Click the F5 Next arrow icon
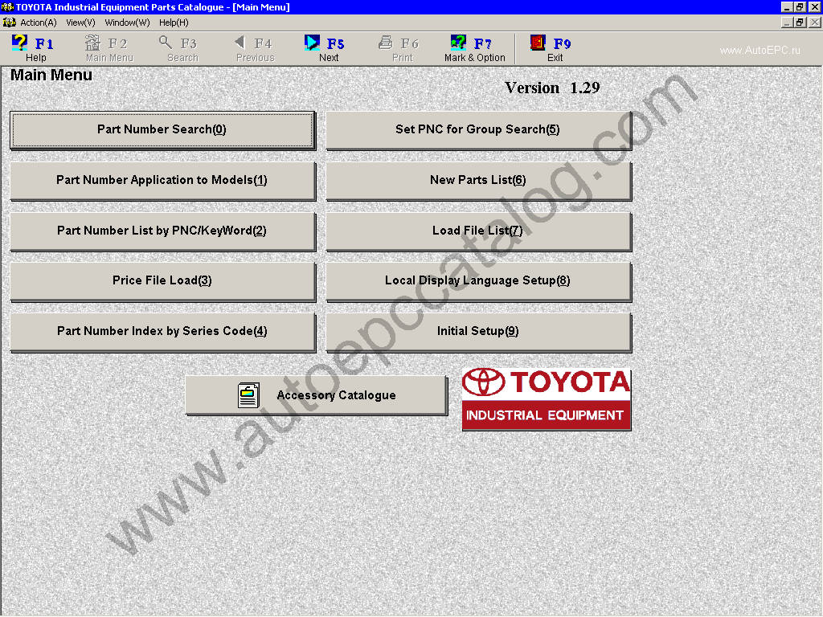 pyautogui.click(x=313, y=43)
